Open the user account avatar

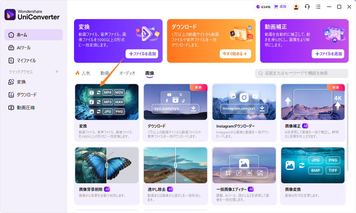296,6
